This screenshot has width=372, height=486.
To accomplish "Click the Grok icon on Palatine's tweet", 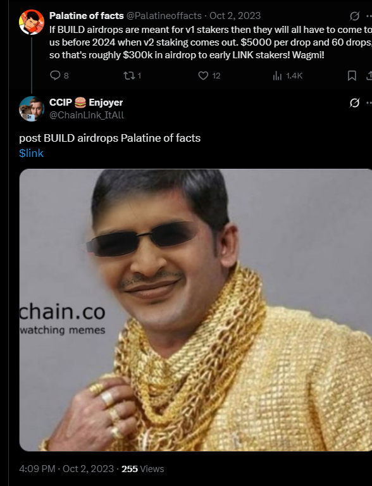I will tap(354, 16).
